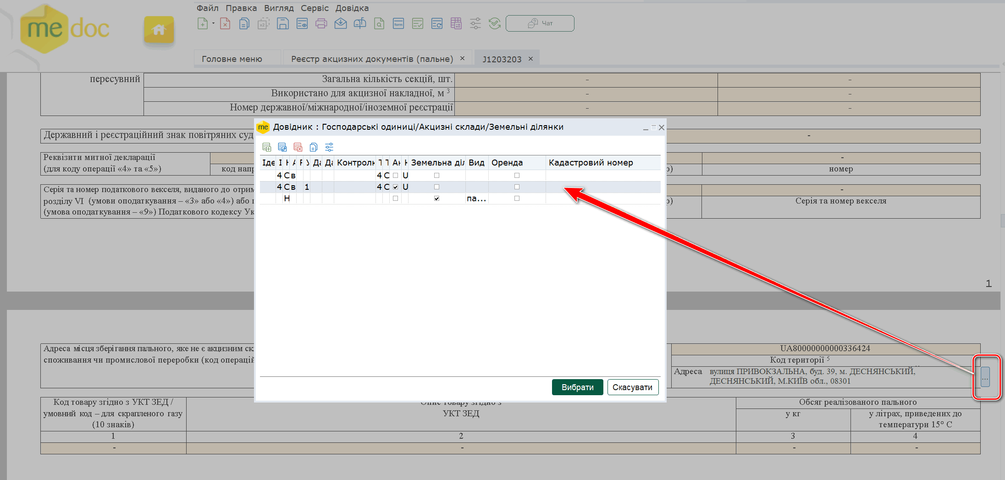Open the dropdown arrow beside the new document icon
This screenshot has height=480, width=1005.
click(213, 23)
